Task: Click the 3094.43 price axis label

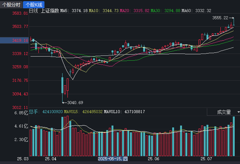Action: [20, 94]
